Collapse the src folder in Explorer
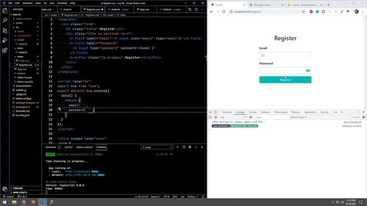The width and height of the screenshot is (367, 206). coord(18,27)
